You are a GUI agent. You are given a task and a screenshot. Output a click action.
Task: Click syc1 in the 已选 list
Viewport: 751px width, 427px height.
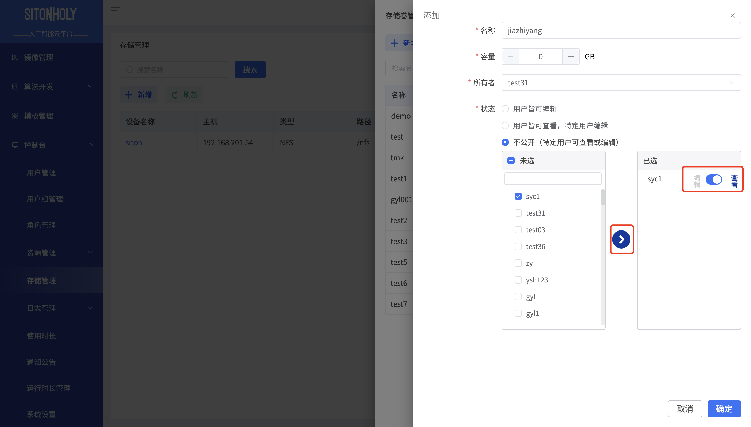tap(655, 179)
